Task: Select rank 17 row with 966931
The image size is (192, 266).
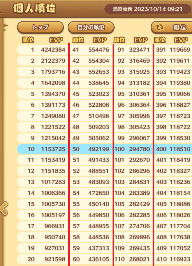Action: [42, 226]
